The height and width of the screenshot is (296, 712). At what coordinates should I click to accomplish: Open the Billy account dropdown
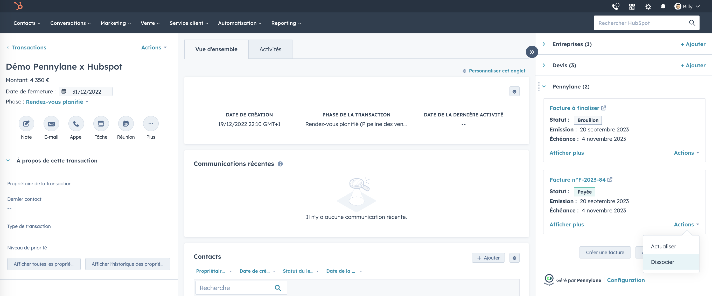pyautogui.click(x=687, y=6)
